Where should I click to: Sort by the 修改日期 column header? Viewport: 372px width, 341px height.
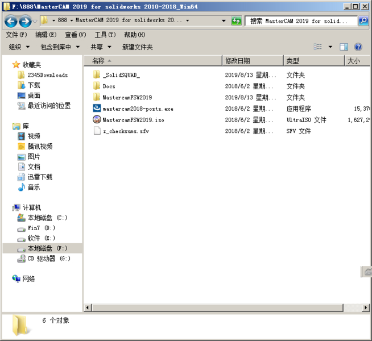pos(253,61)
